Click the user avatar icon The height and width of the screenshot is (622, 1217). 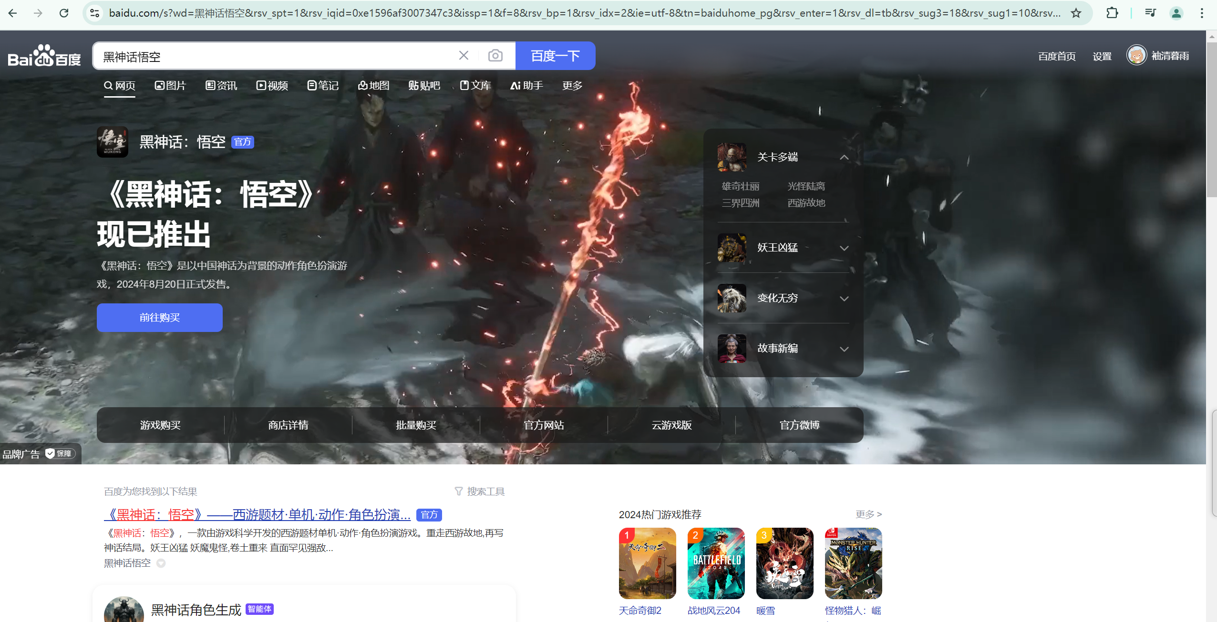point(1136,56)
